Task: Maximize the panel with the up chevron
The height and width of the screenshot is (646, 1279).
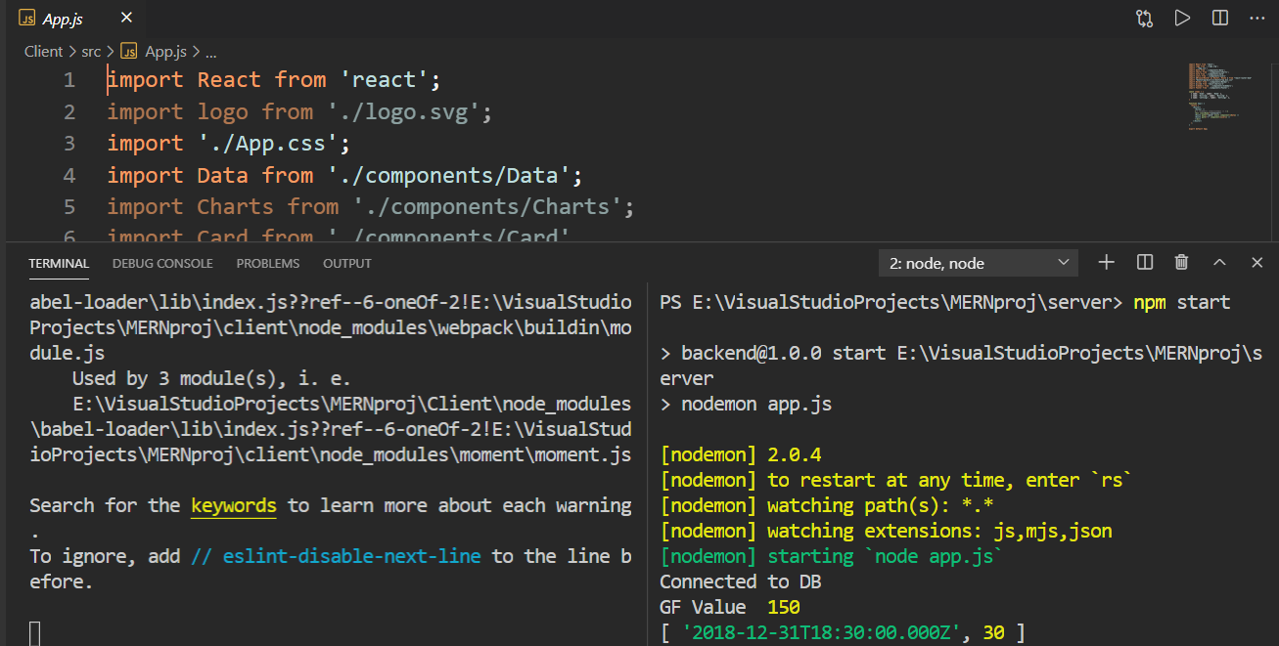Action: pos(1219,262)
